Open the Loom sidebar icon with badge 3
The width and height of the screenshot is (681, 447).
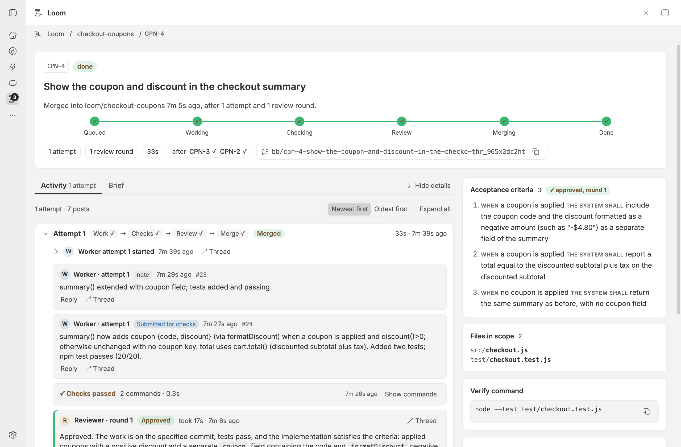pyautogui.click(x=13, y=99)
